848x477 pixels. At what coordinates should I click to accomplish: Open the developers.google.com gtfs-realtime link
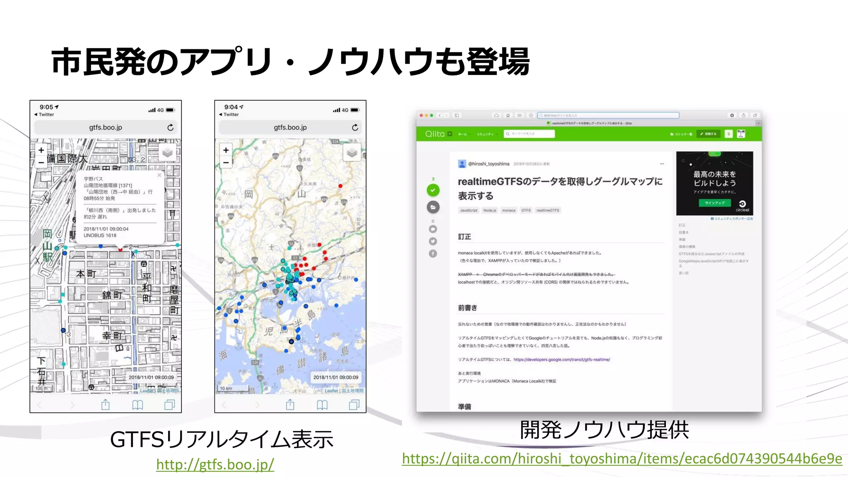pos(561,359)
